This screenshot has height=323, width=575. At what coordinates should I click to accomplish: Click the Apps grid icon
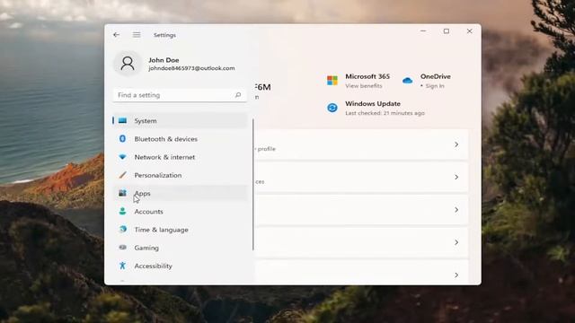[122, 193]
